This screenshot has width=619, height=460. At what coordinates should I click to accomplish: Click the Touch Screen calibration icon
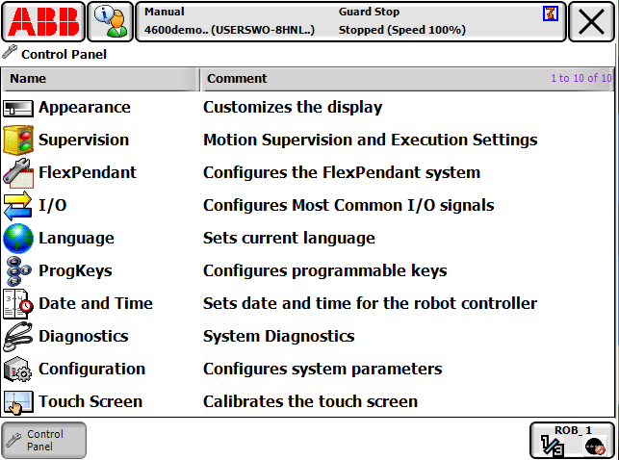(x=18, y=401)
